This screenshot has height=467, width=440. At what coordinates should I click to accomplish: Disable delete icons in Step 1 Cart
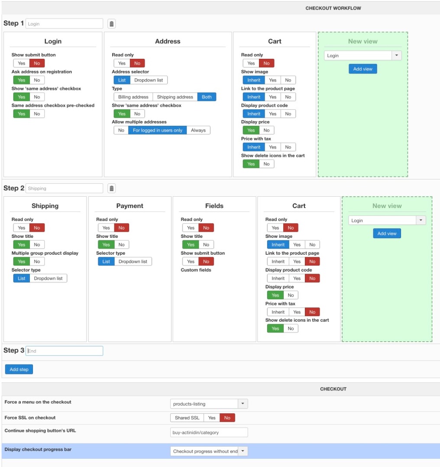(x=267, y=164)
